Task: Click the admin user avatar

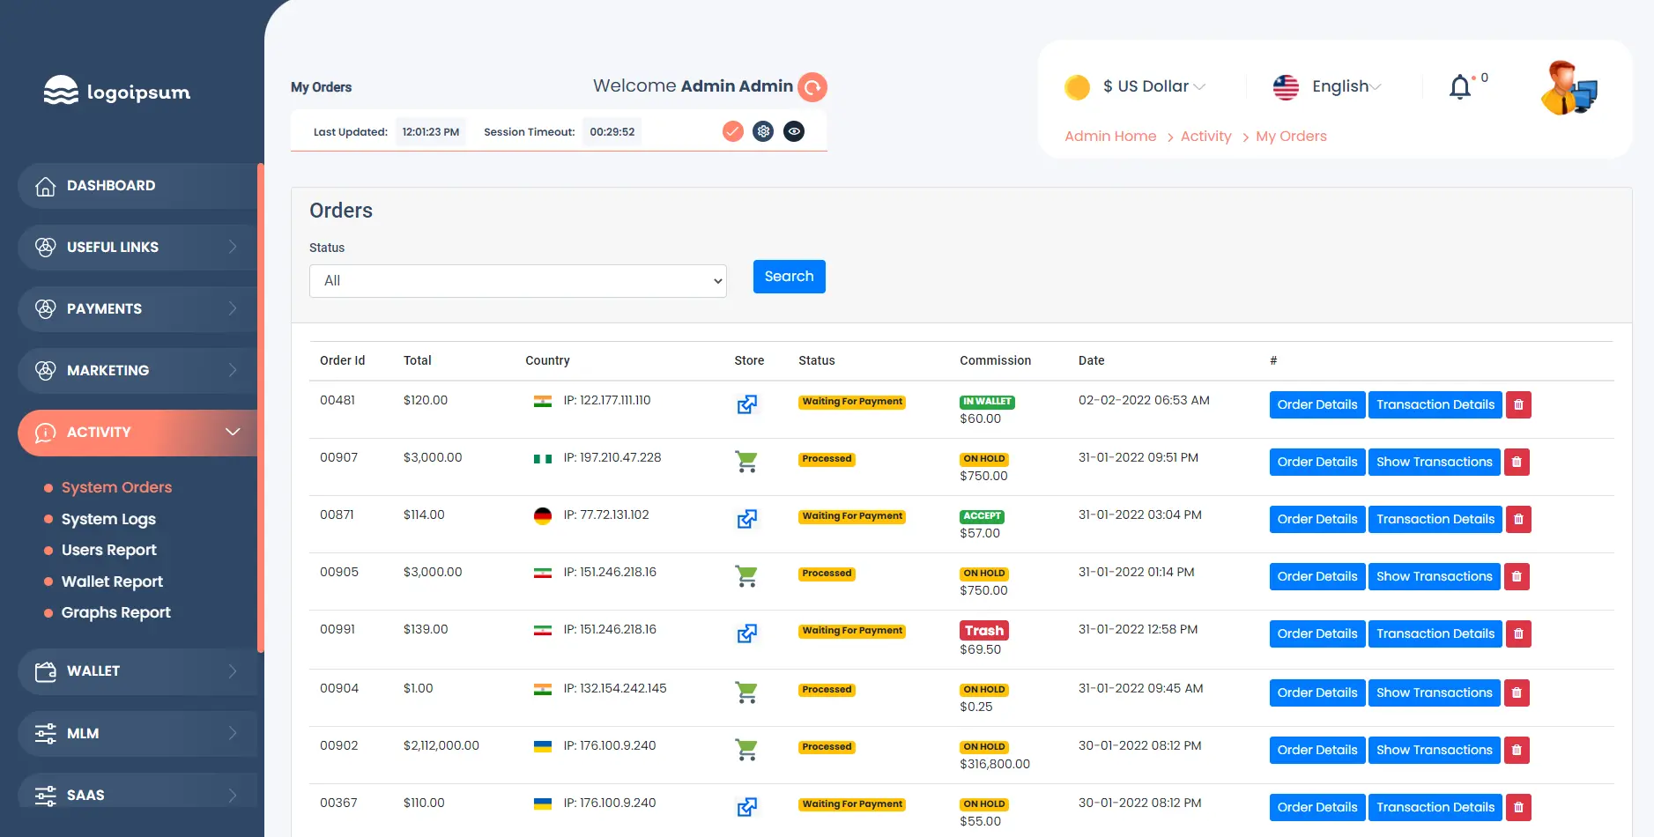Action: point(1569,88)
